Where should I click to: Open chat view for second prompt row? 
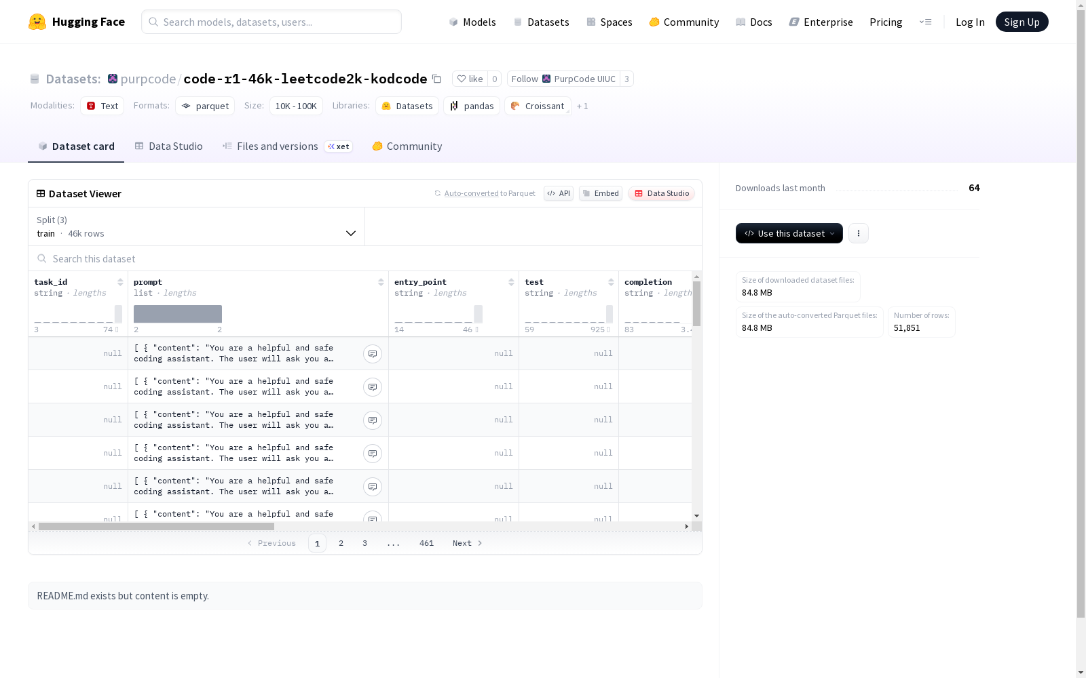373,387
